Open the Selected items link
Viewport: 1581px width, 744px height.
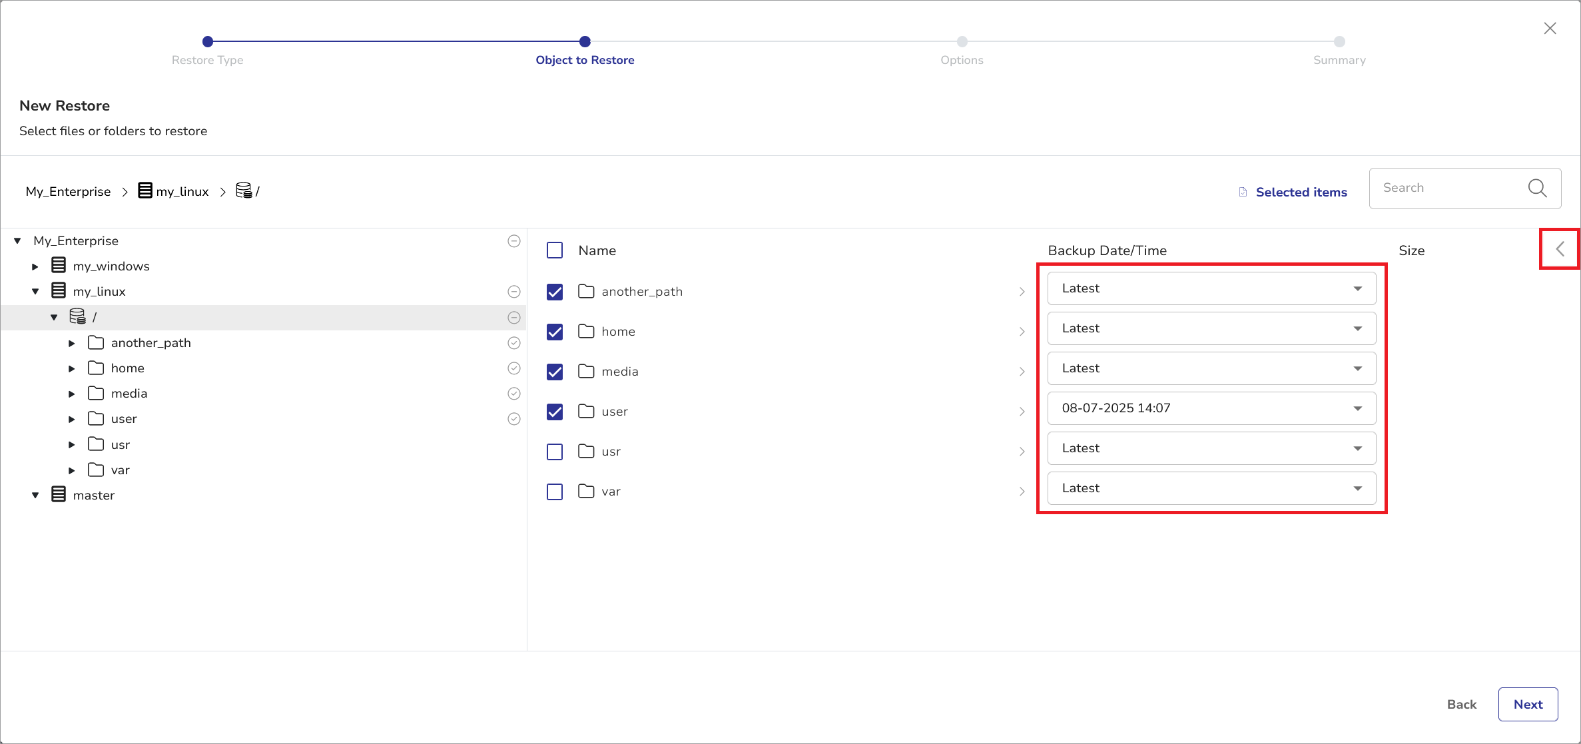click(x=1301, y=192)
